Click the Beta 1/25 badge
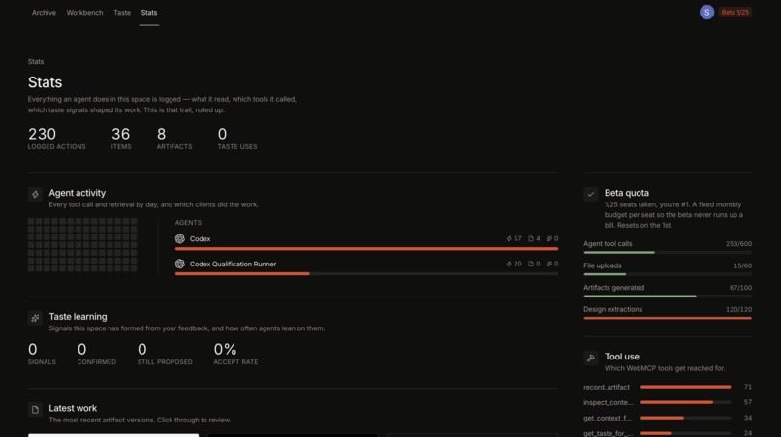This screenshot has width=781, height=437. [x=734, y=12]
